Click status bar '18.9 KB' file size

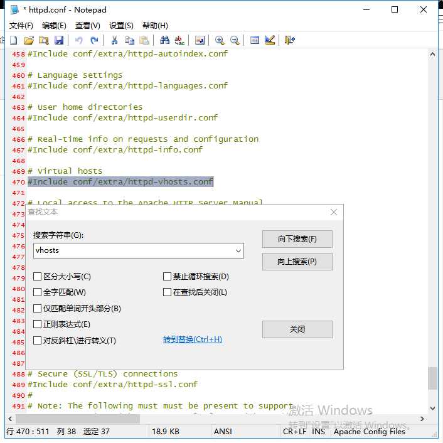pyautogui.click(x=166, y=432)
